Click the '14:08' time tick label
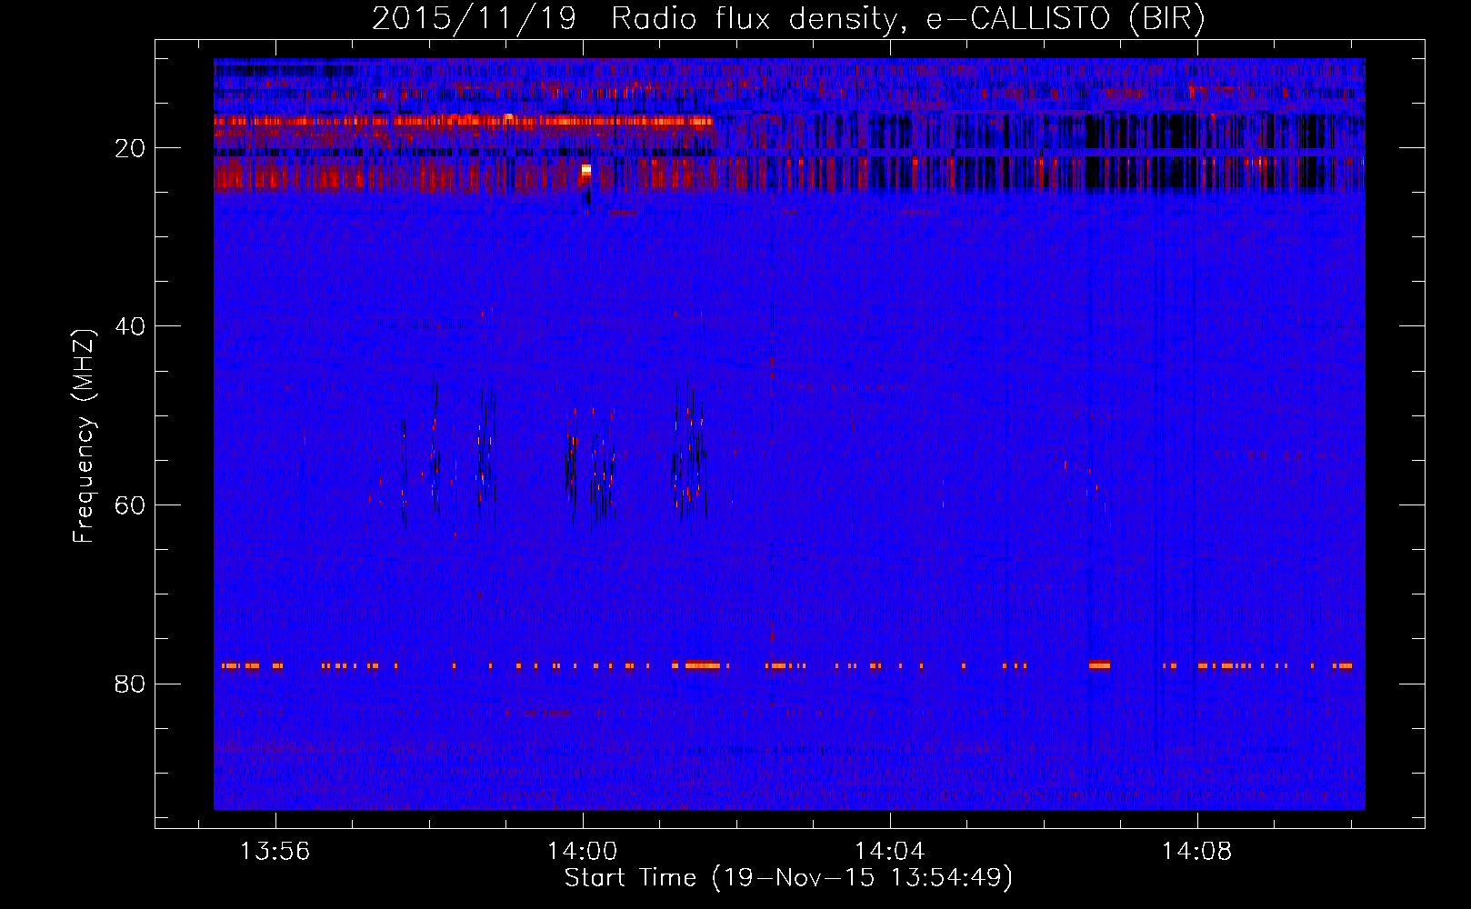 click(x=1196, y=851)
